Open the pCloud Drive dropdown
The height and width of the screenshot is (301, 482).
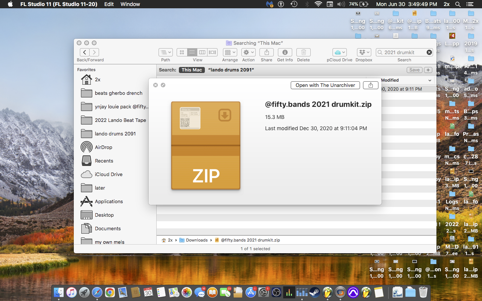340,52
